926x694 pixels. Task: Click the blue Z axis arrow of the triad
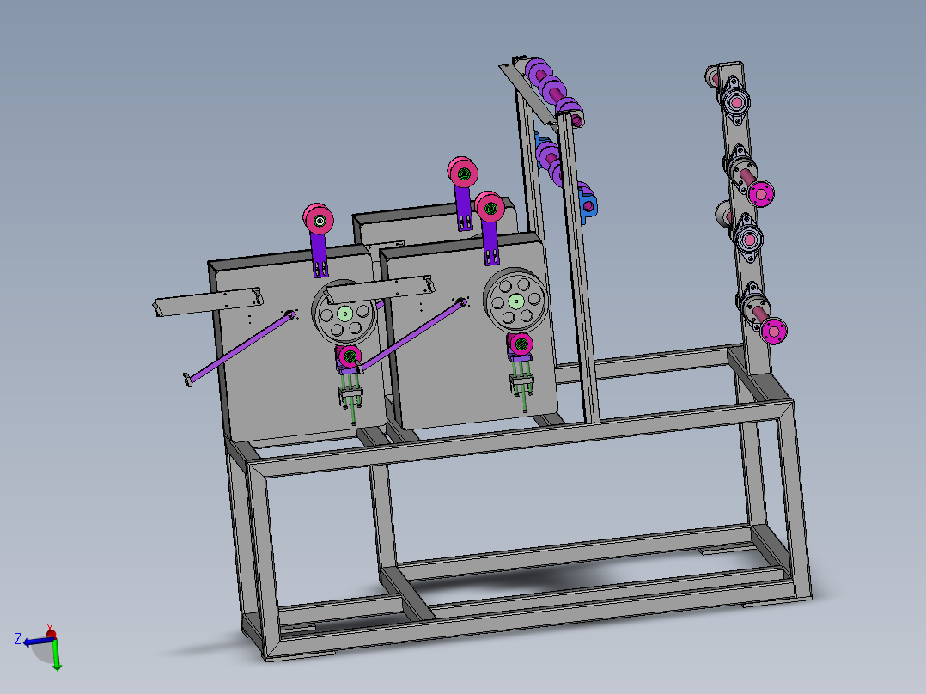[x=37, y=641]
